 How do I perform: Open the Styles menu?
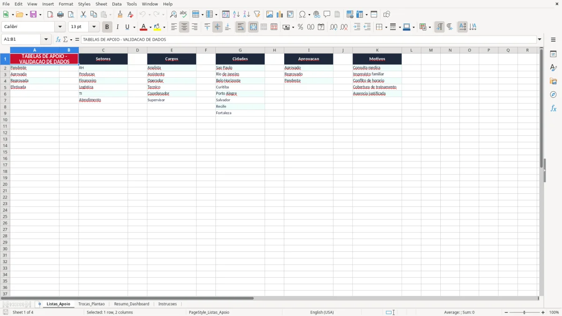(x=84, y=4)
